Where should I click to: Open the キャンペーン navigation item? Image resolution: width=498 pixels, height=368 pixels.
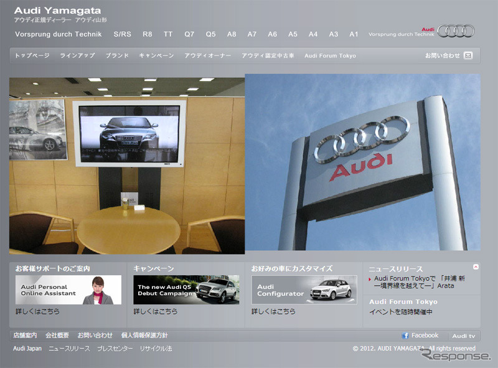(x=156, y=55)
